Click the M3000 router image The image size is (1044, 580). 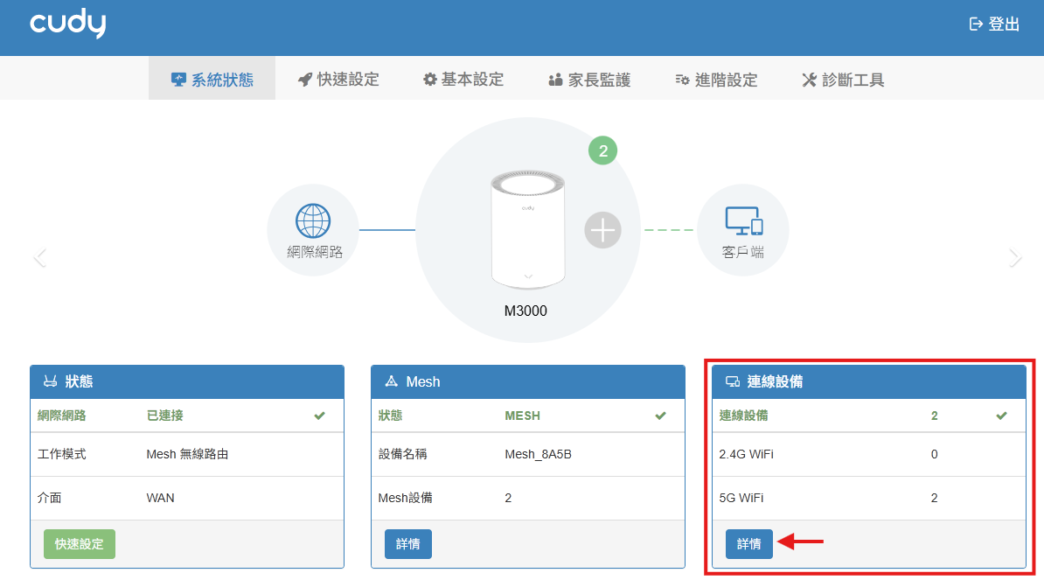click(x=528, y=230)
